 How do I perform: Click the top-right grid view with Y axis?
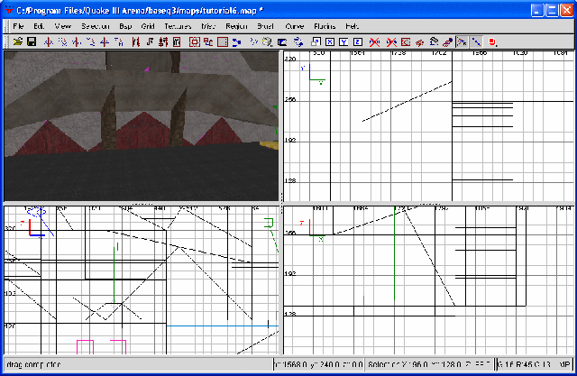pyautogui.click(x=428, y=126)
